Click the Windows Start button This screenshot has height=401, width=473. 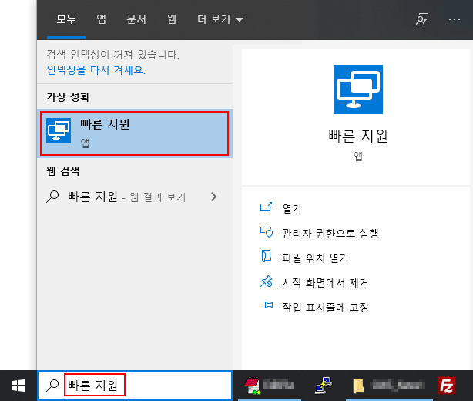click(x=18, y=386)
